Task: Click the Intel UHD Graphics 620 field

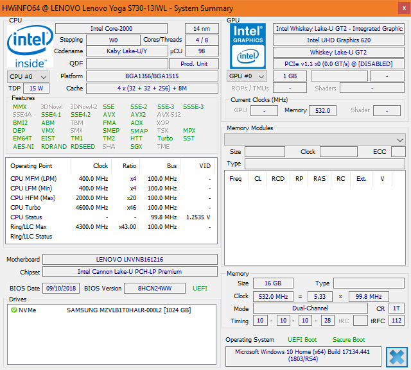Action: tap(338, 40)
